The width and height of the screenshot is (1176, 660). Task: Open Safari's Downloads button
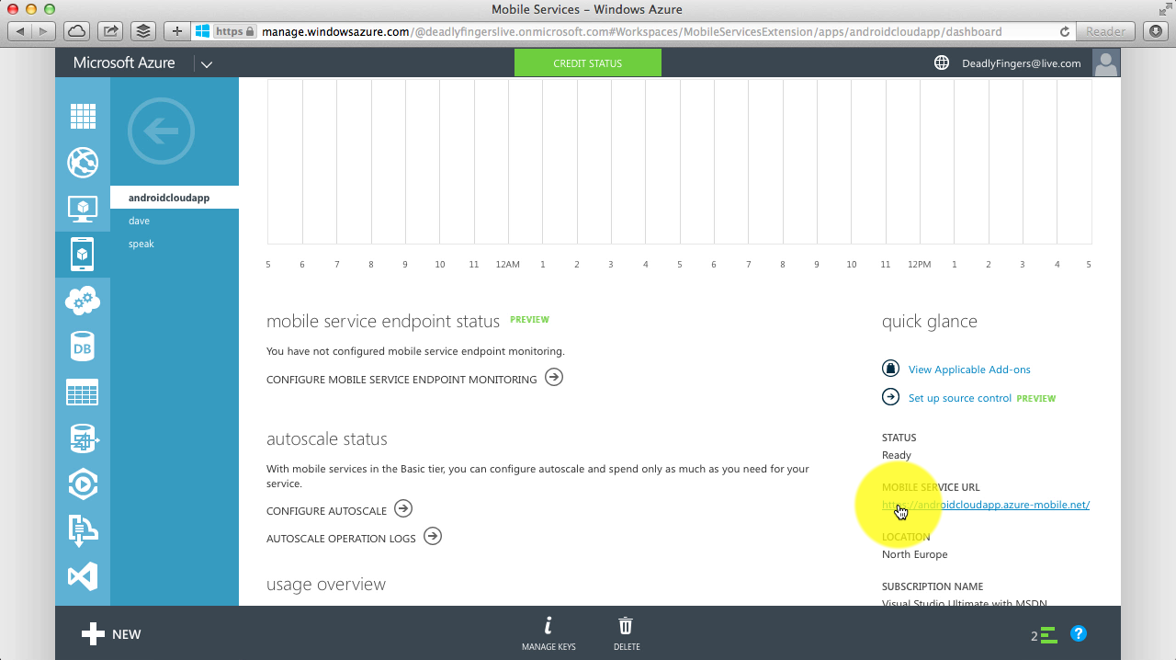pyautogui.click(x=1156, y=31)
